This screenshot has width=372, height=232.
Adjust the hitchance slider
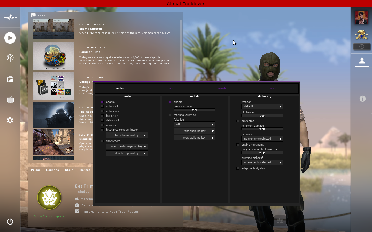tap(262, 116)
